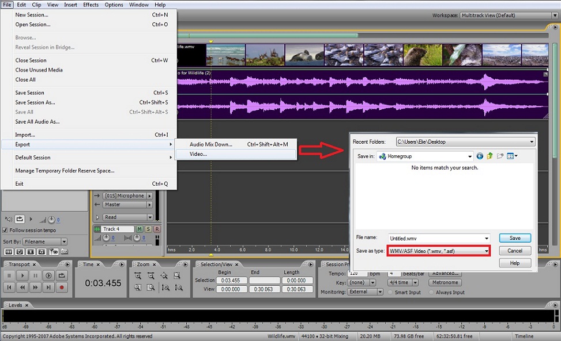Choose Video... from Export submenu
Screen dimensions: 561x341
(x=236, y=154)
